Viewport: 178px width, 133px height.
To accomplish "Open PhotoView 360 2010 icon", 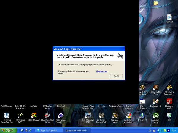I will coord(47,115).
